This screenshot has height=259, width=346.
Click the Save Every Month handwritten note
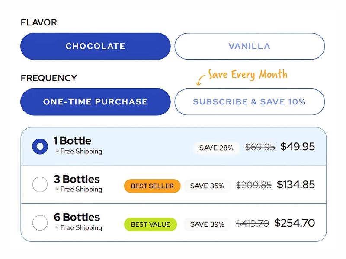coord(247,74)
